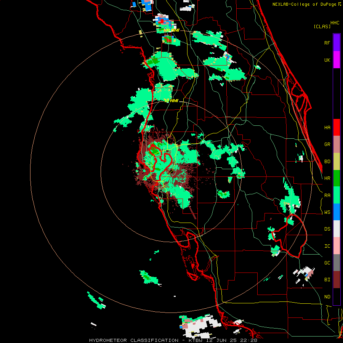
Task: Click the KTBW radar site identifier
Action: tap(196, 340)
